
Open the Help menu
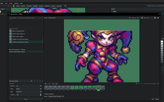[21, 3]
